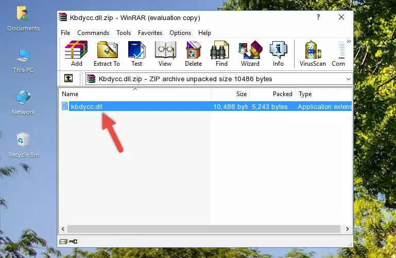Sort by the Packed column header
This screenshot has height=258, width=396.
(272, 94)
